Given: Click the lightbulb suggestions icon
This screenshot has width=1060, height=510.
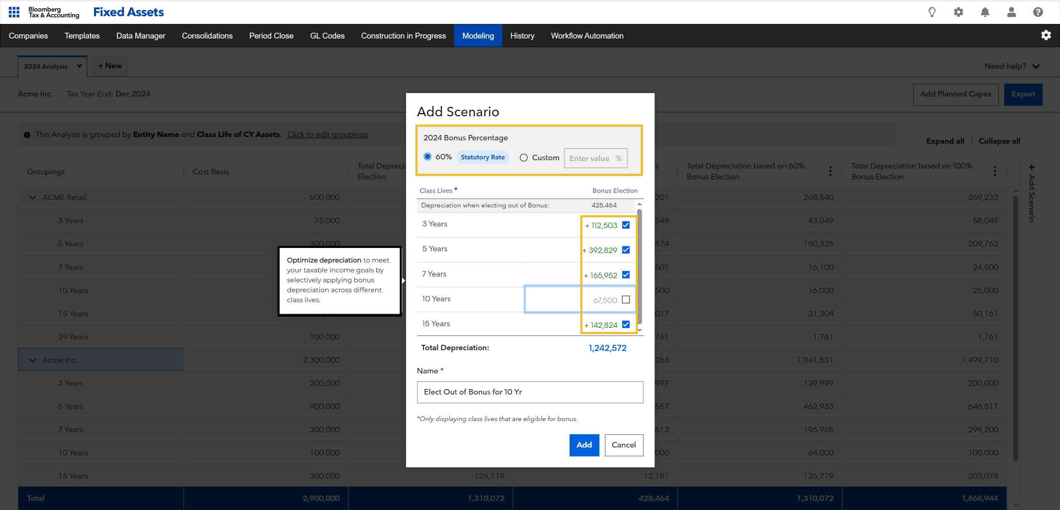Looking at the screenshot, I should [932, 12].
